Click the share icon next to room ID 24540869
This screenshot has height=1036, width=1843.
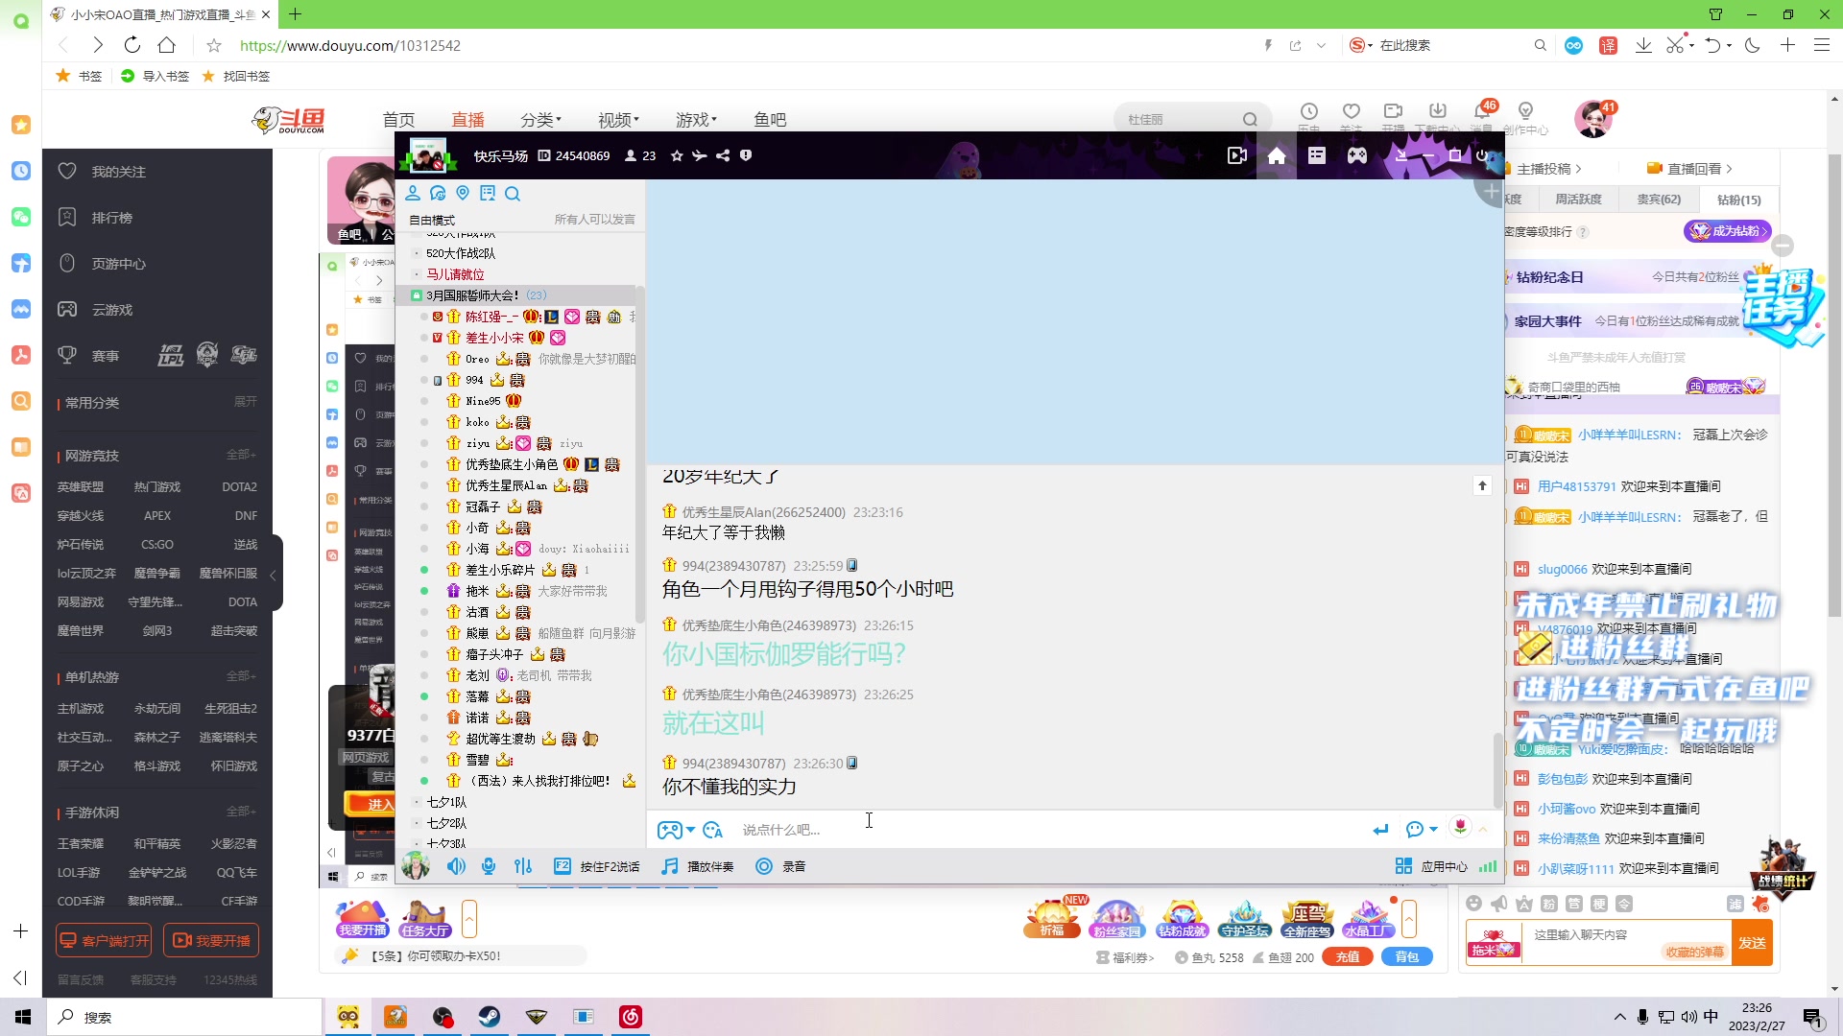click(x=723, y=155)
